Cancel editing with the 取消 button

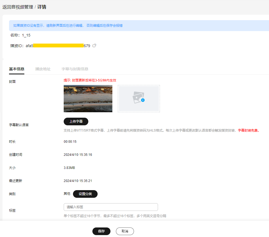125,231
